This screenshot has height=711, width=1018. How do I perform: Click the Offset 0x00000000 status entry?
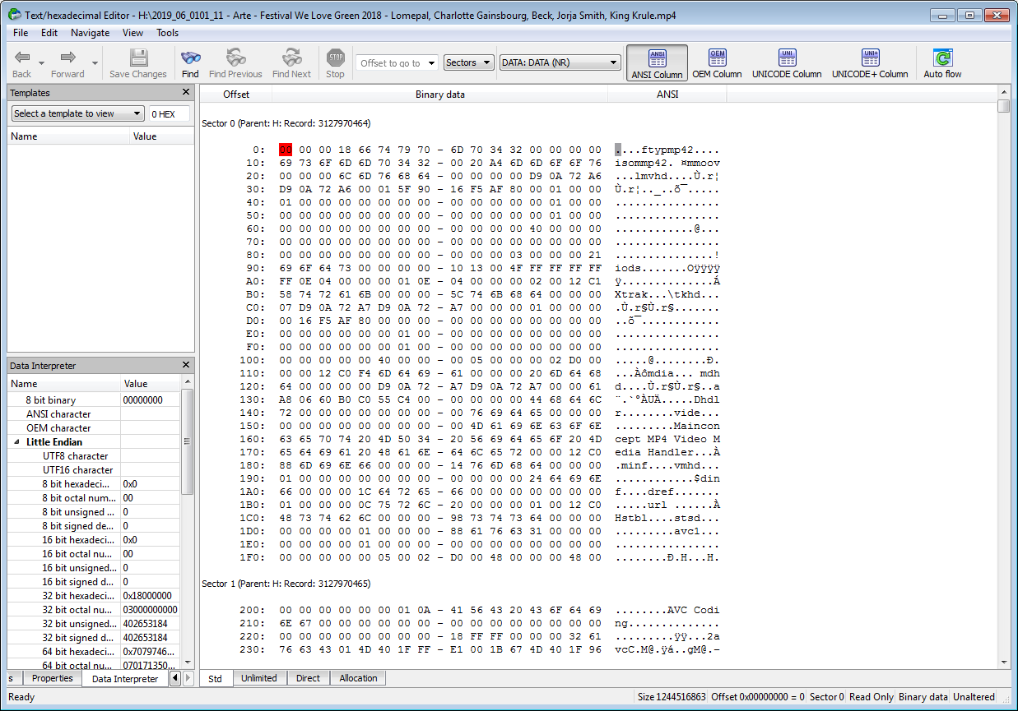758,697
